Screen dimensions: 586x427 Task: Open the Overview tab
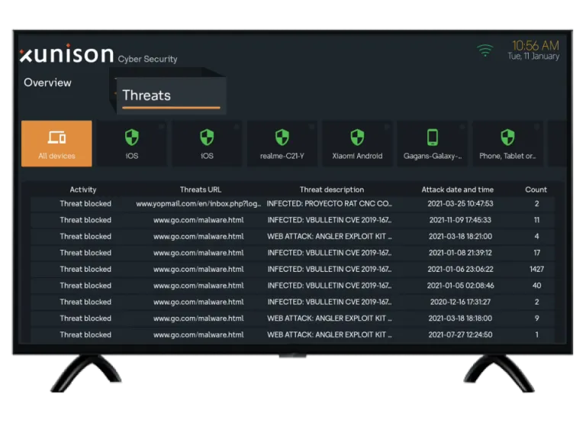point(47,82)
